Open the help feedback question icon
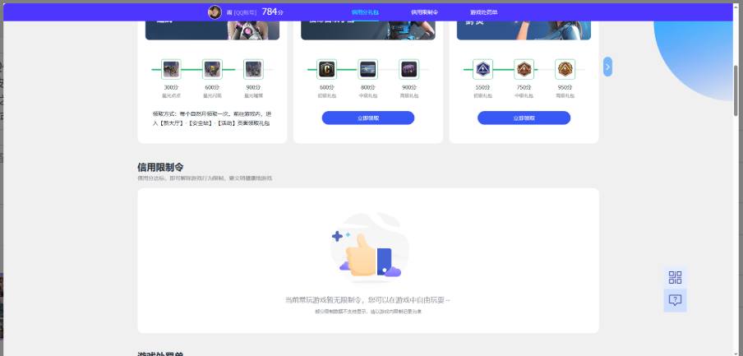 tap(676, 300)
